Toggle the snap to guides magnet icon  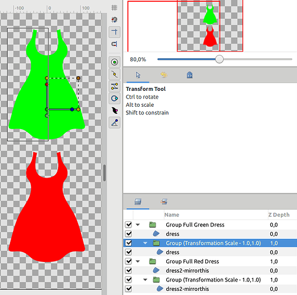click(114, 44)
